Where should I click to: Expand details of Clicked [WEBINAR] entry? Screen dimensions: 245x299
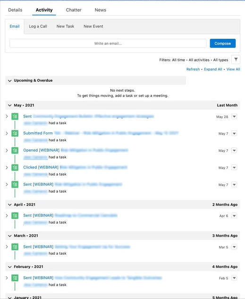click(x=7, y=167)
